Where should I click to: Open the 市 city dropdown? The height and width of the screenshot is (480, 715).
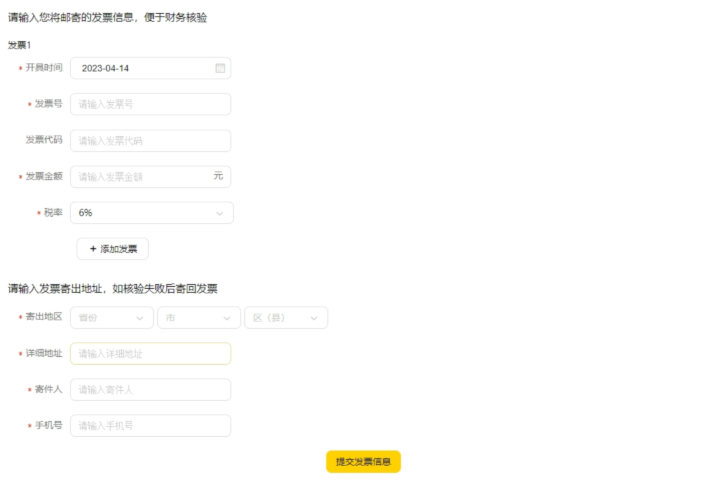coord(198,318)
